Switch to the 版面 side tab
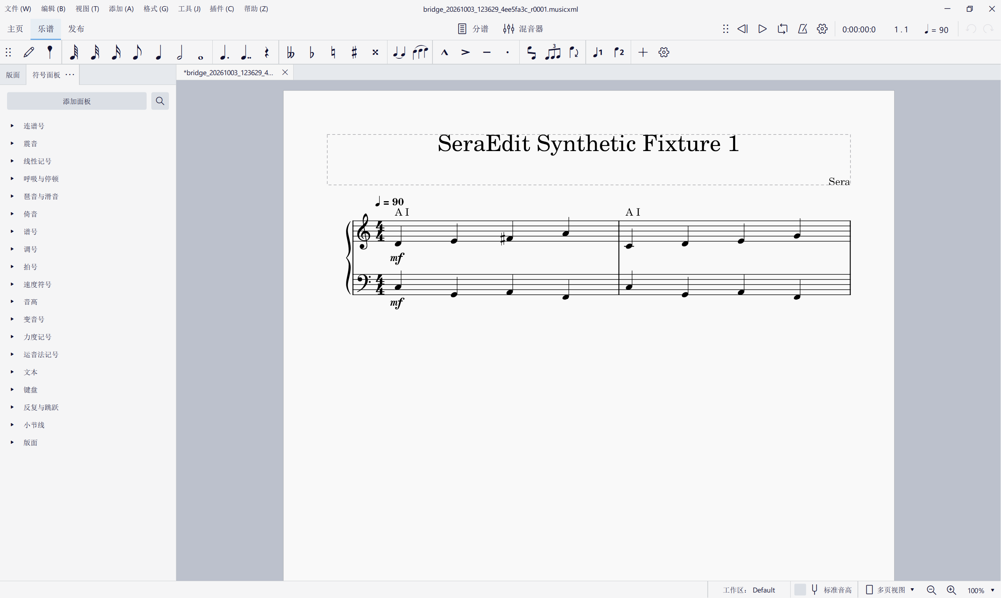 tap(13, 75)
